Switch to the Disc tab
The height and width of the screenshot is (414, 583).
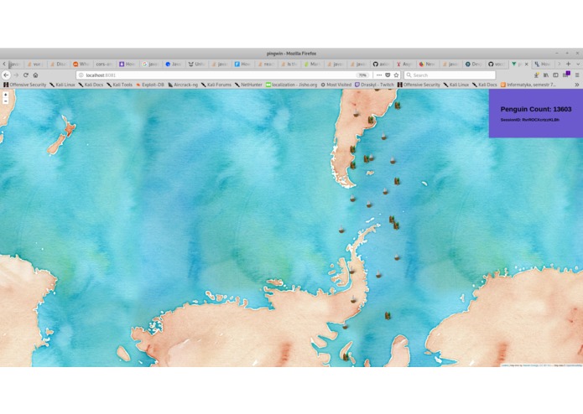[x=59, y=64]
